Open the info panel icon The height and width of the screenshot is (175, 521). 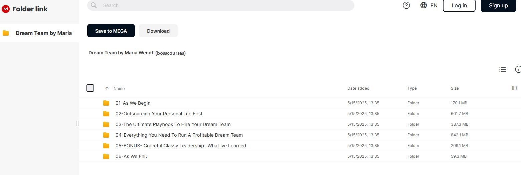518,69
